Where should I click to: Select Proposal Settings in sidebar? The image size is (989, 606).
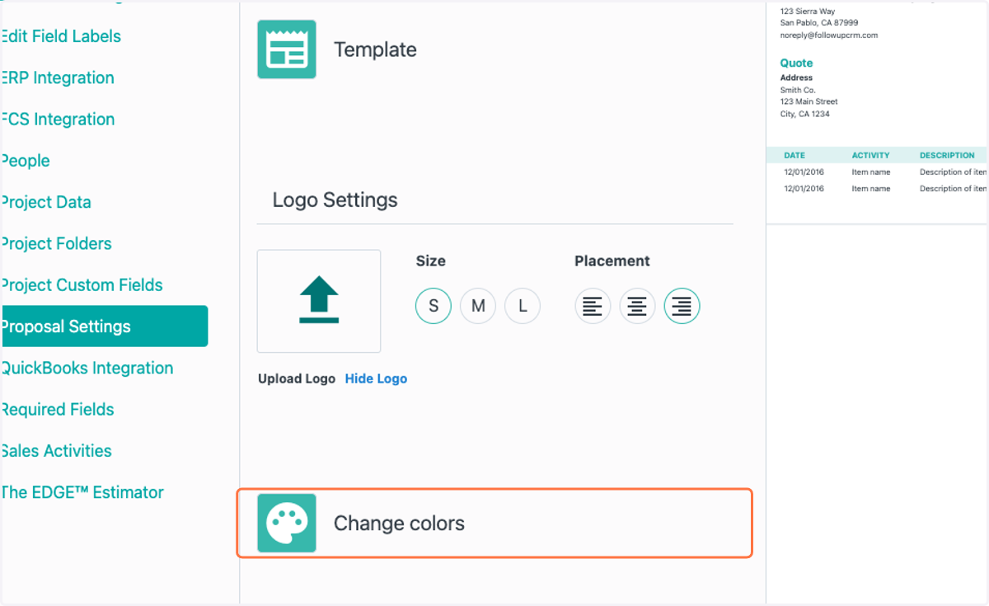[x=104, y=326]
